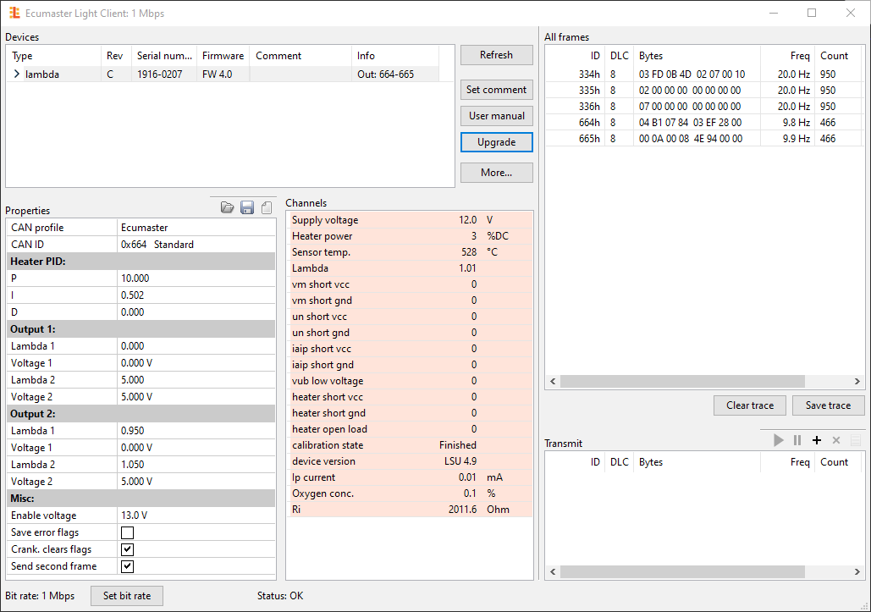Delete the transmit frame using the X icon
This screenshot has width=871, height=612.
pos(835,440)
